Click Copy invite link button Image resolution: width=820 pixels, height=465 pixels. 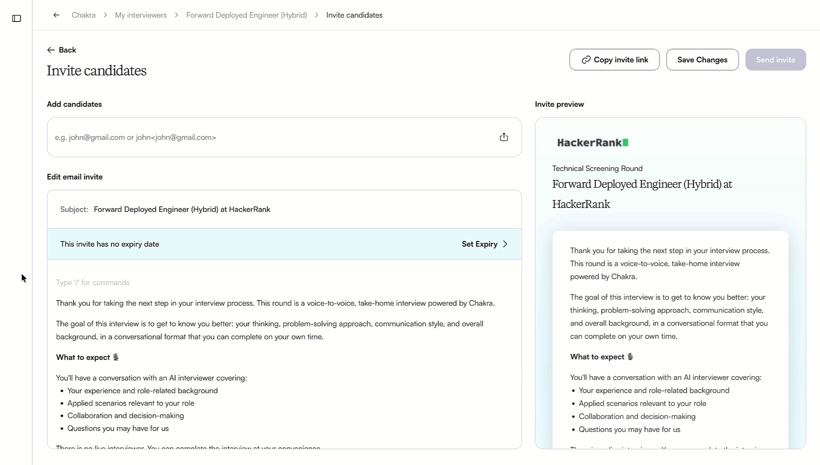(x=614, y=60)
